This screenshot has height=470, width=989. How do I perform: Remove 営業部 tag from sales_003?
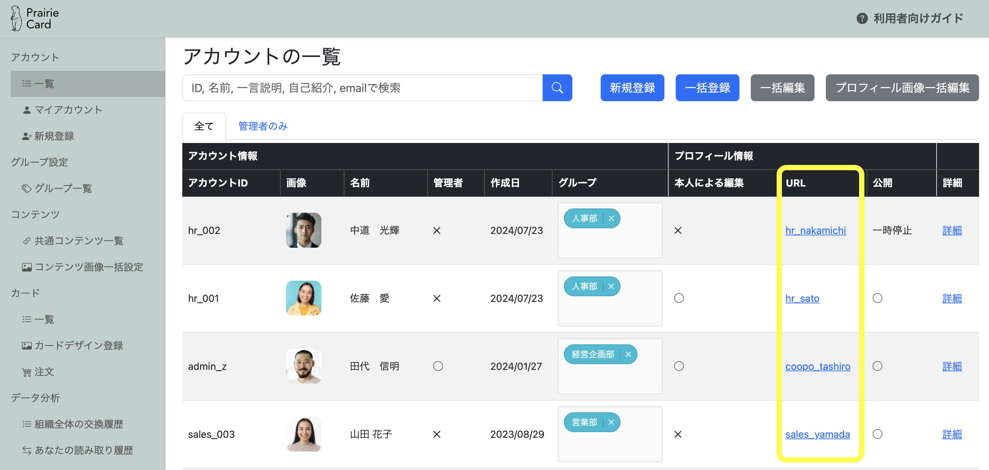click(611, 422)
